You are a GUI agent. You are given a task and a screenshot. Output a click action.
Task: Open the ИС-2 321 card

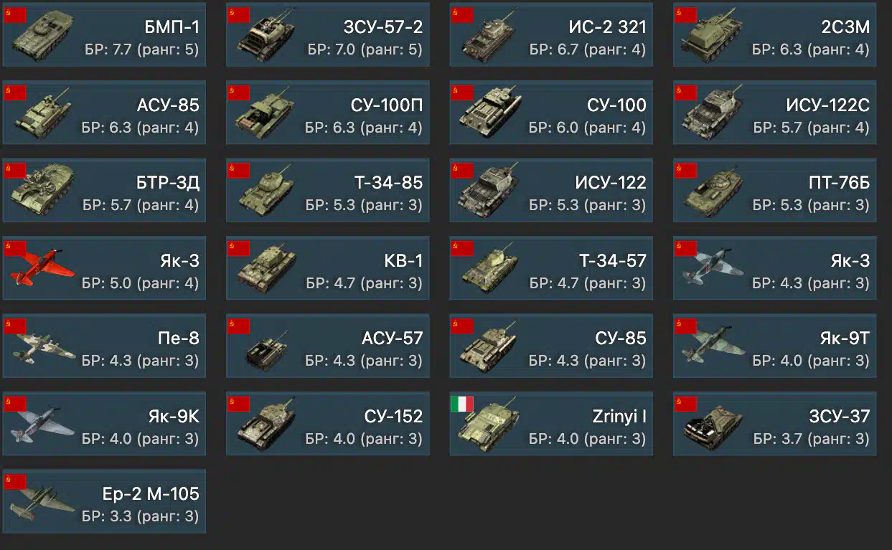(551, 34)
